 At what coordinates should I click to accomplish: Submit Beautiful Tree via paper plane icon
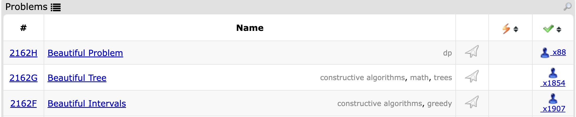pos(472,76)
